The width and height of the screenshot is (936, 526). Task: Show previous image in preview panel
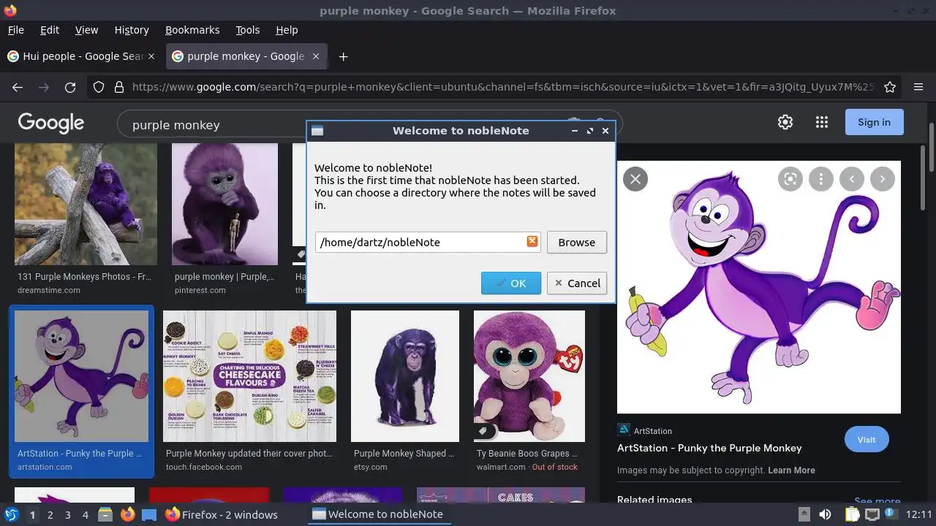[852, 179]
